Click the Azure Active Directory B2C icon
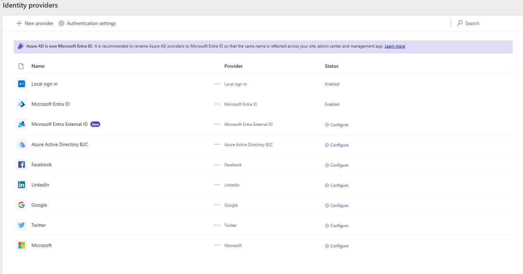Screen dimensions: 523x274 22,144
